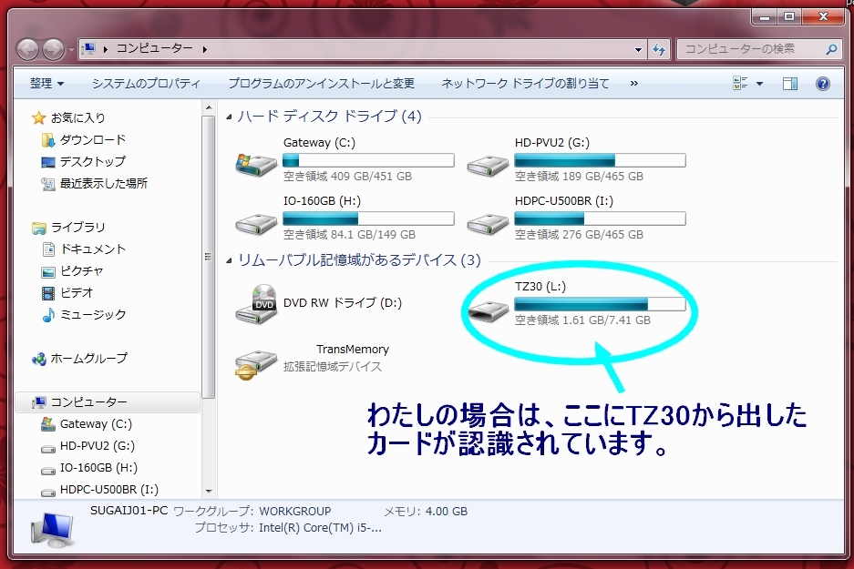Open recent pages dropdown next to Forward

[x=71, y=50]
